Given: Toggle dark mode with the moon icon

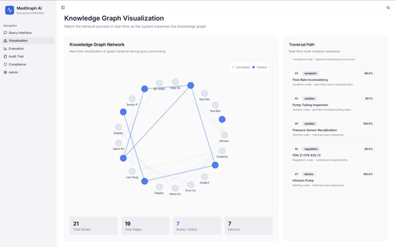Looking at the screenshot, I should coord(388,7).
